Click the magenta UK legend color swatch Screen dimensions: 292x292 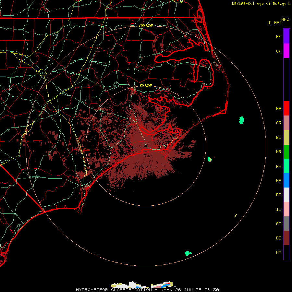click(x=286, y=51)
